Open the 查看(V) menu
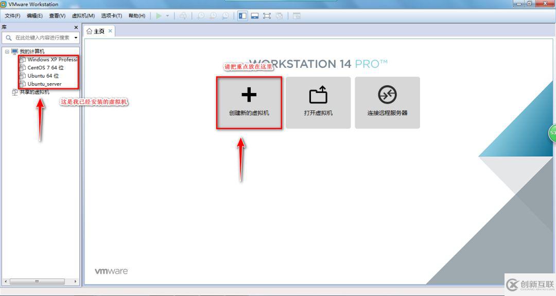Screen dimensions: 556x296 click(57, 16)
